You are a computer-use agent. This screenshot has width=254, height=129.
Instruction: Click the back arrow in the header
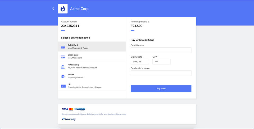pos(53,9)
